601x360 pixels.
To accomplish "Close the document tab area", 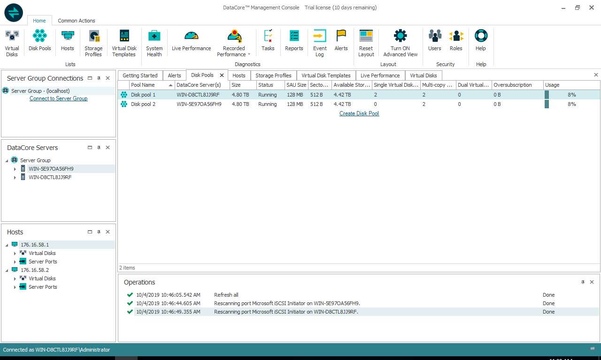I will (596, 75).
